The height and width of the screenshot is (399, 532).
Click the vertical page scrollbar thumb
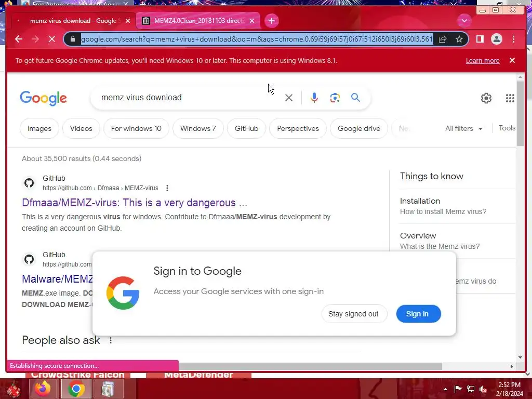(520, 114)
